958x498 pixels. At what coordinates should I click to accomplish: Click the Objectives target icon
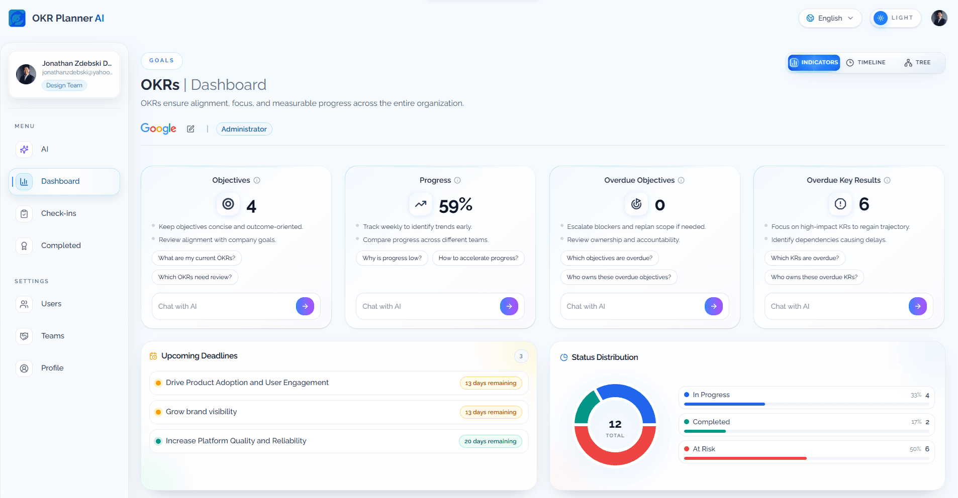pyautogui.click(x=228, y=204)
